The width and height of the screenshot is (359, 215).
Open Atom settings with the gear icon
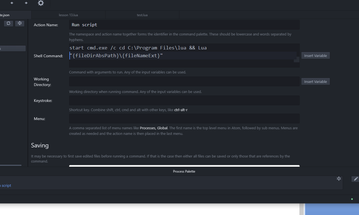[41, 3]
